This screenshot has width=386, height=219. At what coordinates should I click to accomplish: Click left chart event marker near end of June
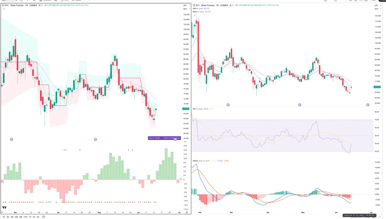pyautogui.click(x=175, y=139)
